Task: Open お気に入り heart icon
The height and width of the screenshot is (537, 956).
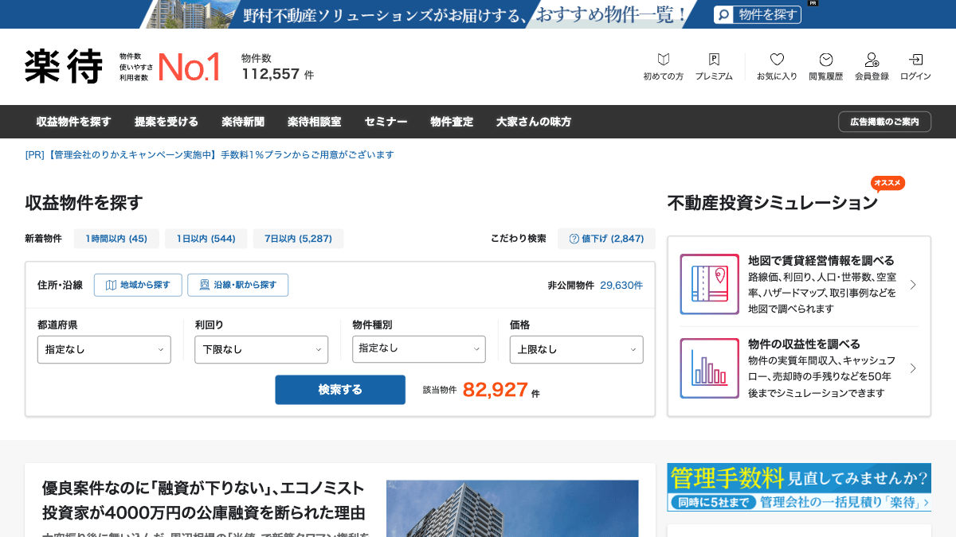Action: pos(777,60)
